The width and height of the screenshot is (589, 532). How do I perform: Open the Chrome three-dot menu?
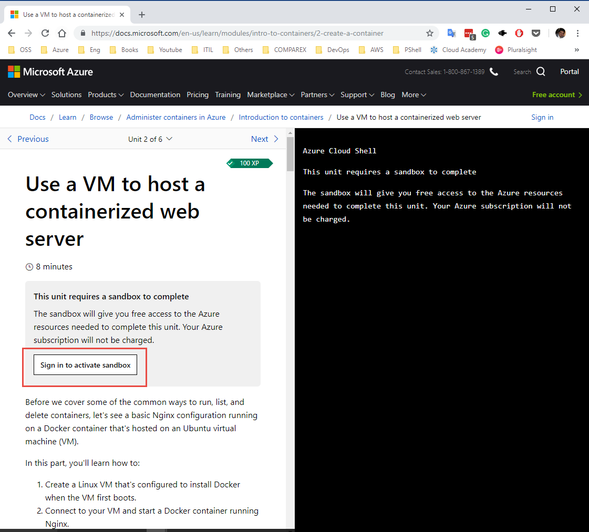(x=577, y=33)
